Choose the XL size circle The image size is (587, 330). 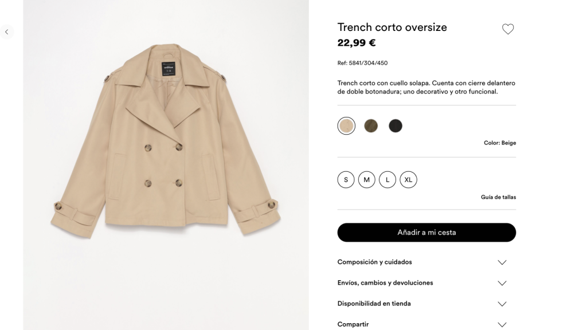409,179
